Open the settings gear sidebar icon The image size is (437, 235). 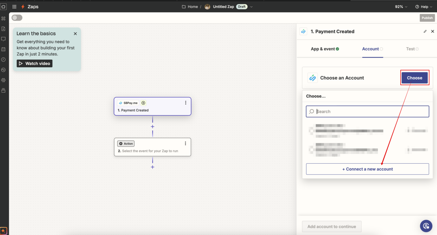coord(4,80)
